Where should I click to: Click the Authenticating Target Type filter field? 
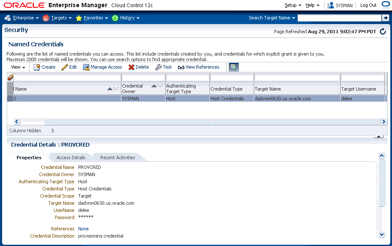[188, 78]
